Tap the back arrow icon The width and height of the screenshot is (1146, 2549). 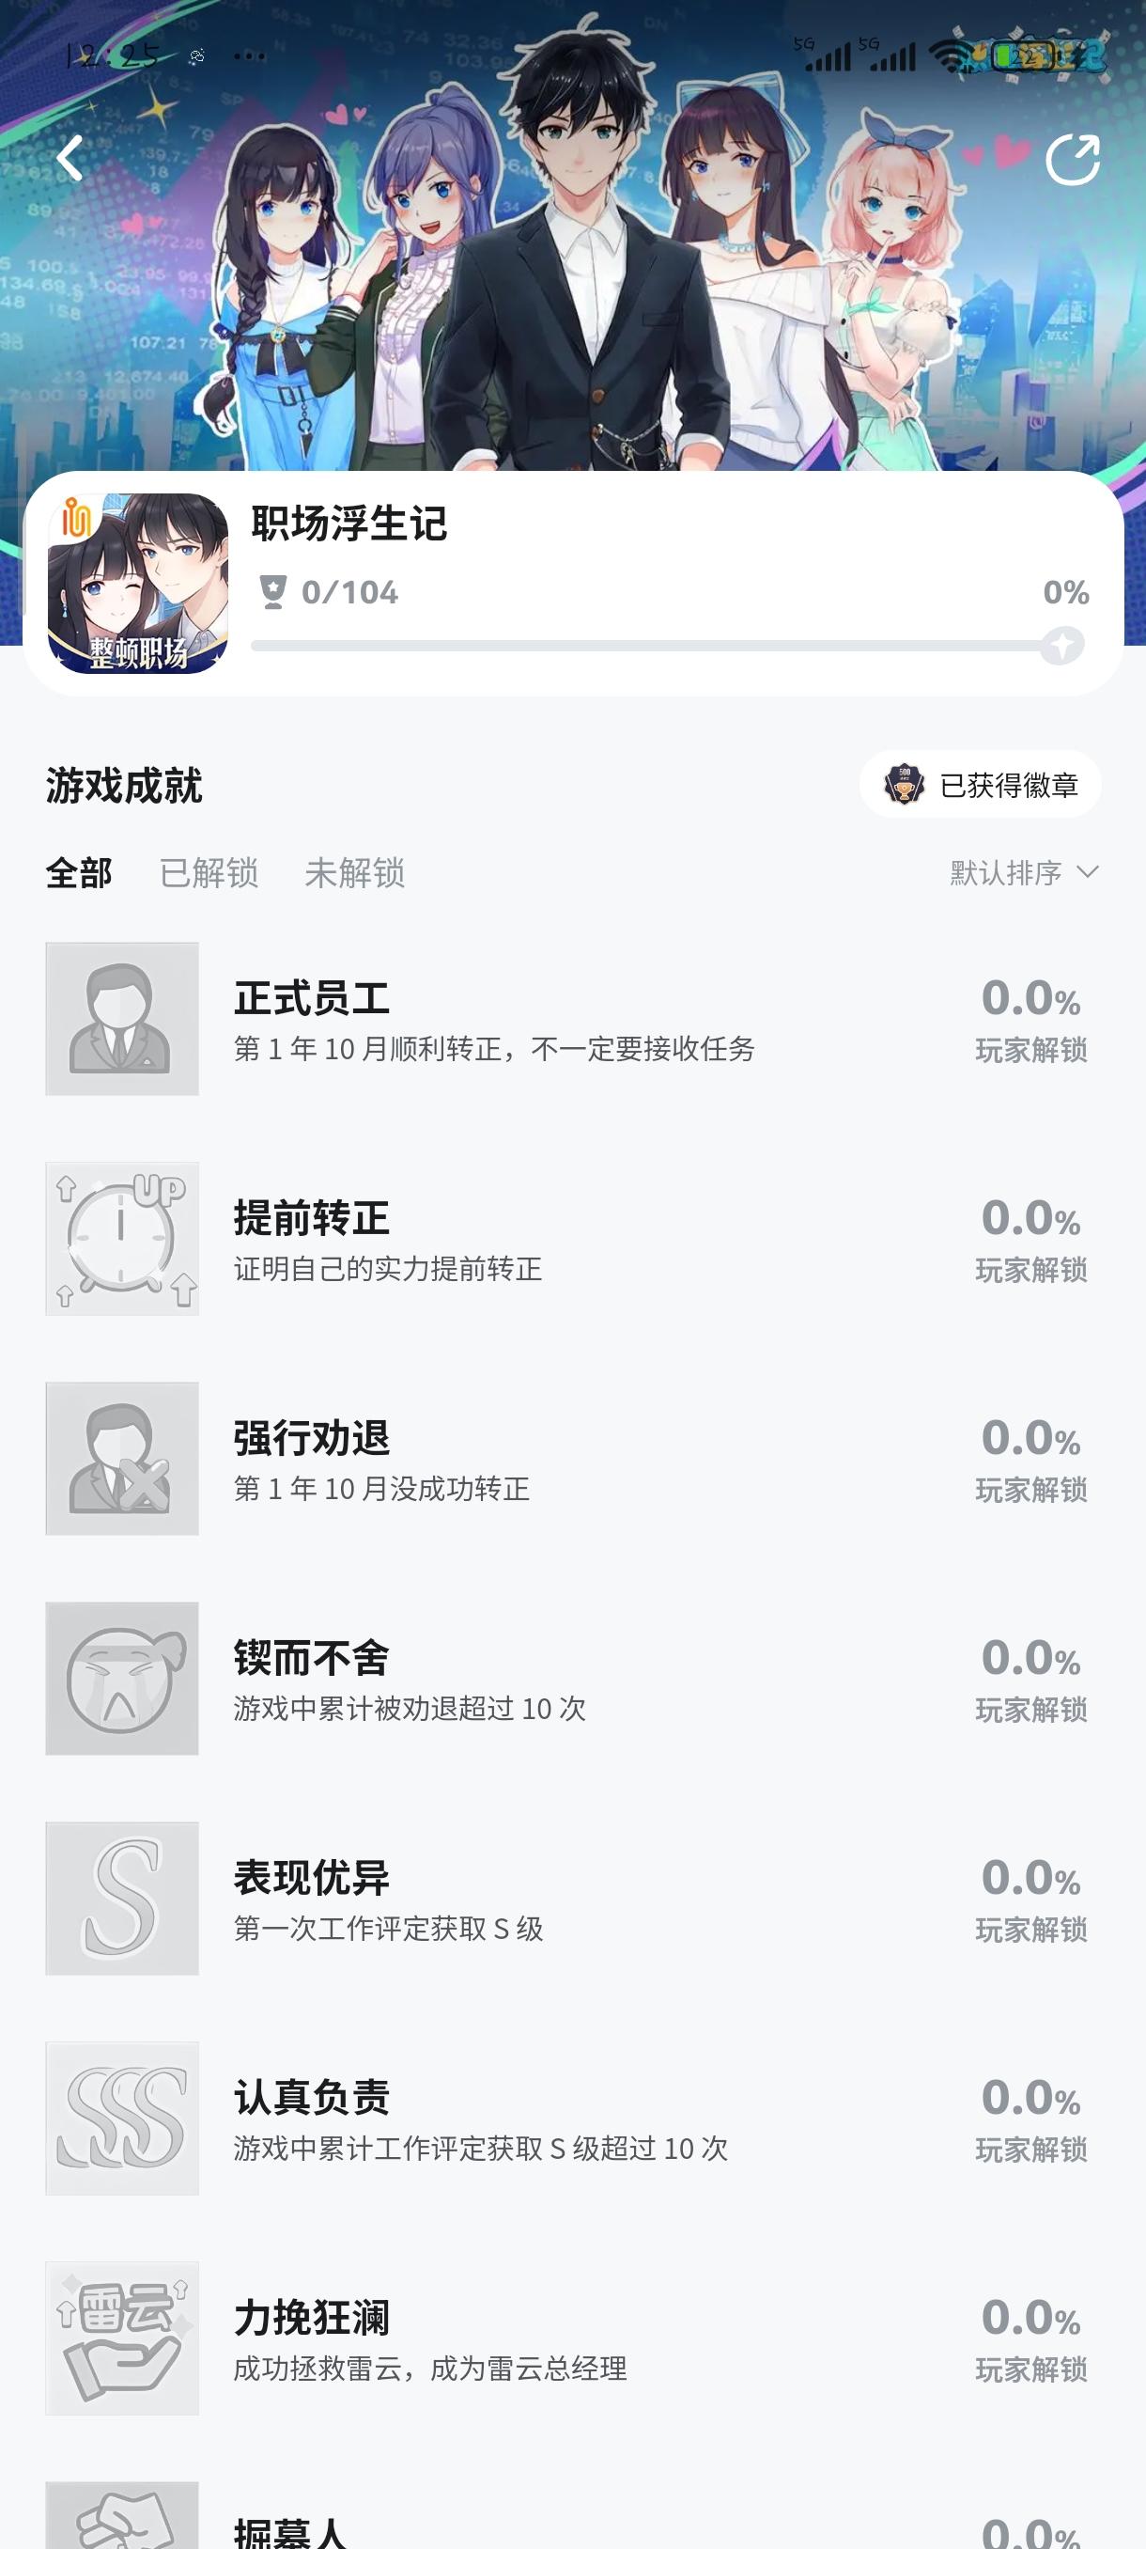(70, 158)
